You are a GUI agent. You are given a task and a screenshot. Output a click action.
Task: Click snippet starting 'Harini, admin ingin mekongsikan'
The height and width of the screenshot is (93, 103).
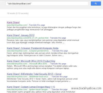coord(43,54)
